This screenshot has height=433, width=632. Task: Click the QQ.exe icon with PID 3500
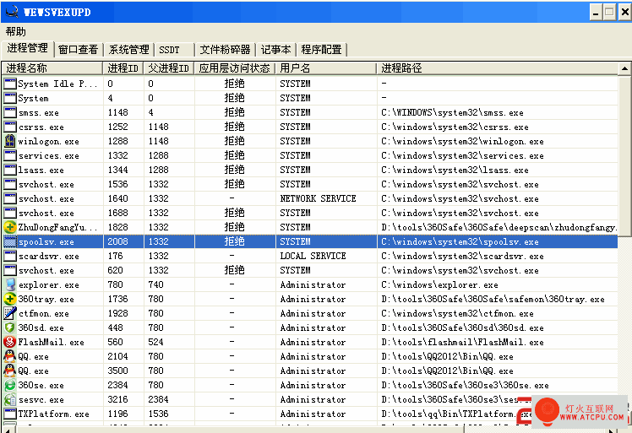click(x=9, y=371)
